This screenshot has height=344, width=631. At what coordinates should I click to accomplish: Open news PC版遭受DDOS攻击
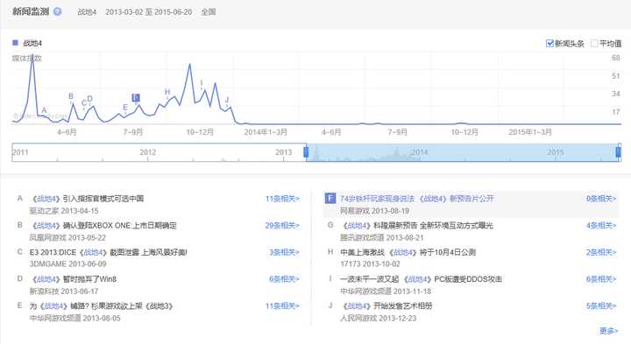tap(421, 279)
